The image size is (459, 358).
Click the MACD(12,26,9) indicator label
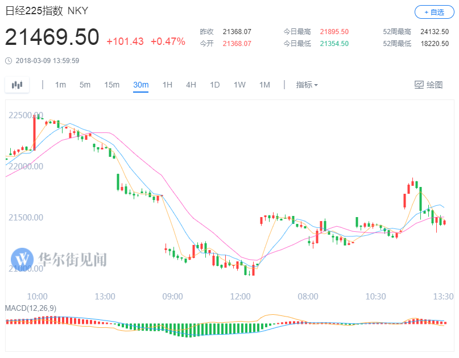coord(31,308)
